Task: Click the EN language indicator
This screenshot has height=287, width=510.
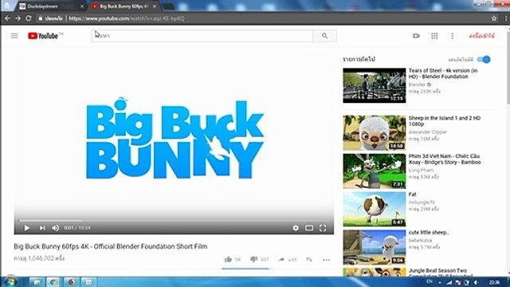Action: (x=430, y=281)
